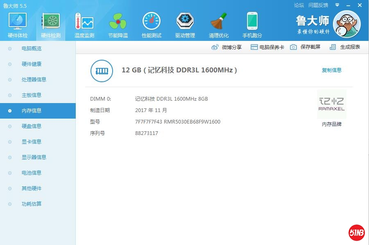Viewport: 369px width, 245px height.
Task: Go to 硬盘信息 disk info
Action: coord(32,126)
